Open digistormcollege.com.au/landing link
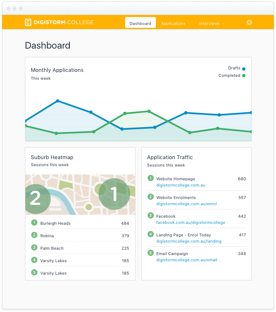The width and height of the screenshot is (276, 312). [x=189, y=241]
